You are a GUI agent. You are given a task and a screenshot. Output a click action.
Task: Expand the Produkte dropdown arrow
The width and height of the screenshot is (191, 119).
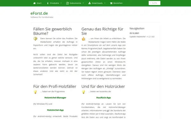61,3
